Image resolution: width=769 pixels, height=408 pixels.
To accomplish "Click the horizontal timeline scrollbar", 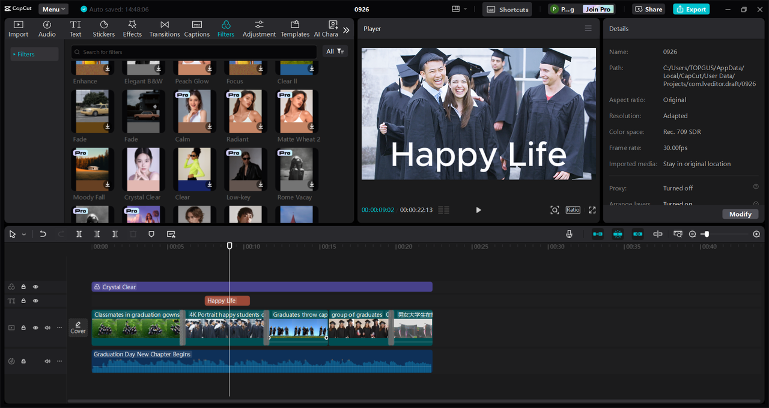I will 415,401.
